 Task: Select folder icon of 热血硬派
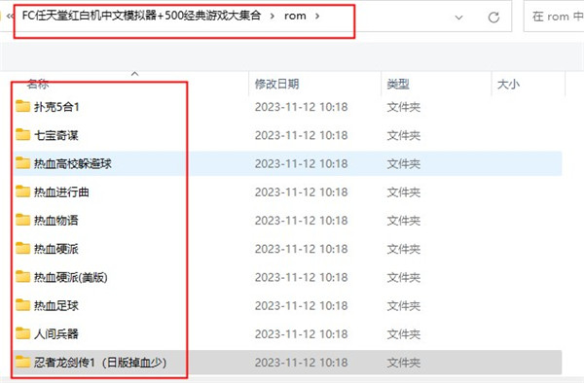(22, 248)
